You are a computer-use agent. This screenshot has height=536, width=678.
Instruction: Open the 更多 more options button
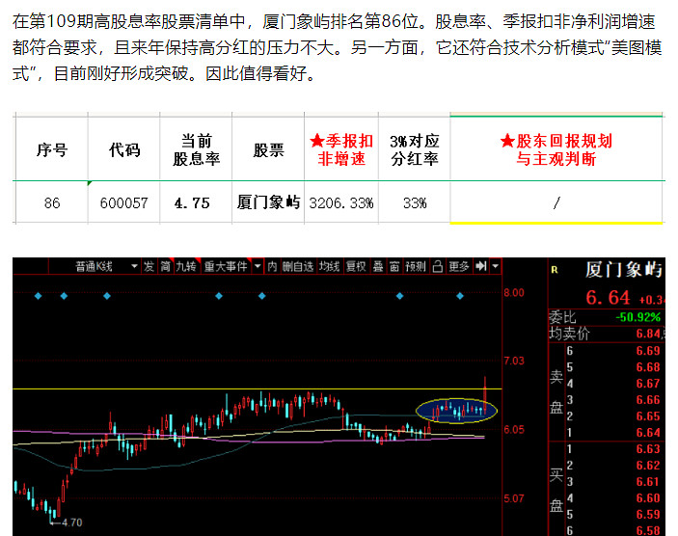coord(459,267)
